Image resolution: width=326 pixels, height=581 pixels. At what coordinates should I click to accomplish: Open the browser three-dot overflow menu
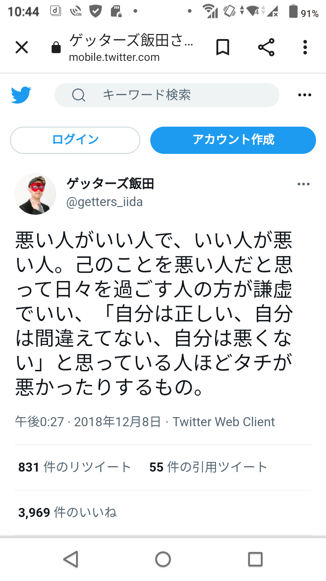[305, 47]
